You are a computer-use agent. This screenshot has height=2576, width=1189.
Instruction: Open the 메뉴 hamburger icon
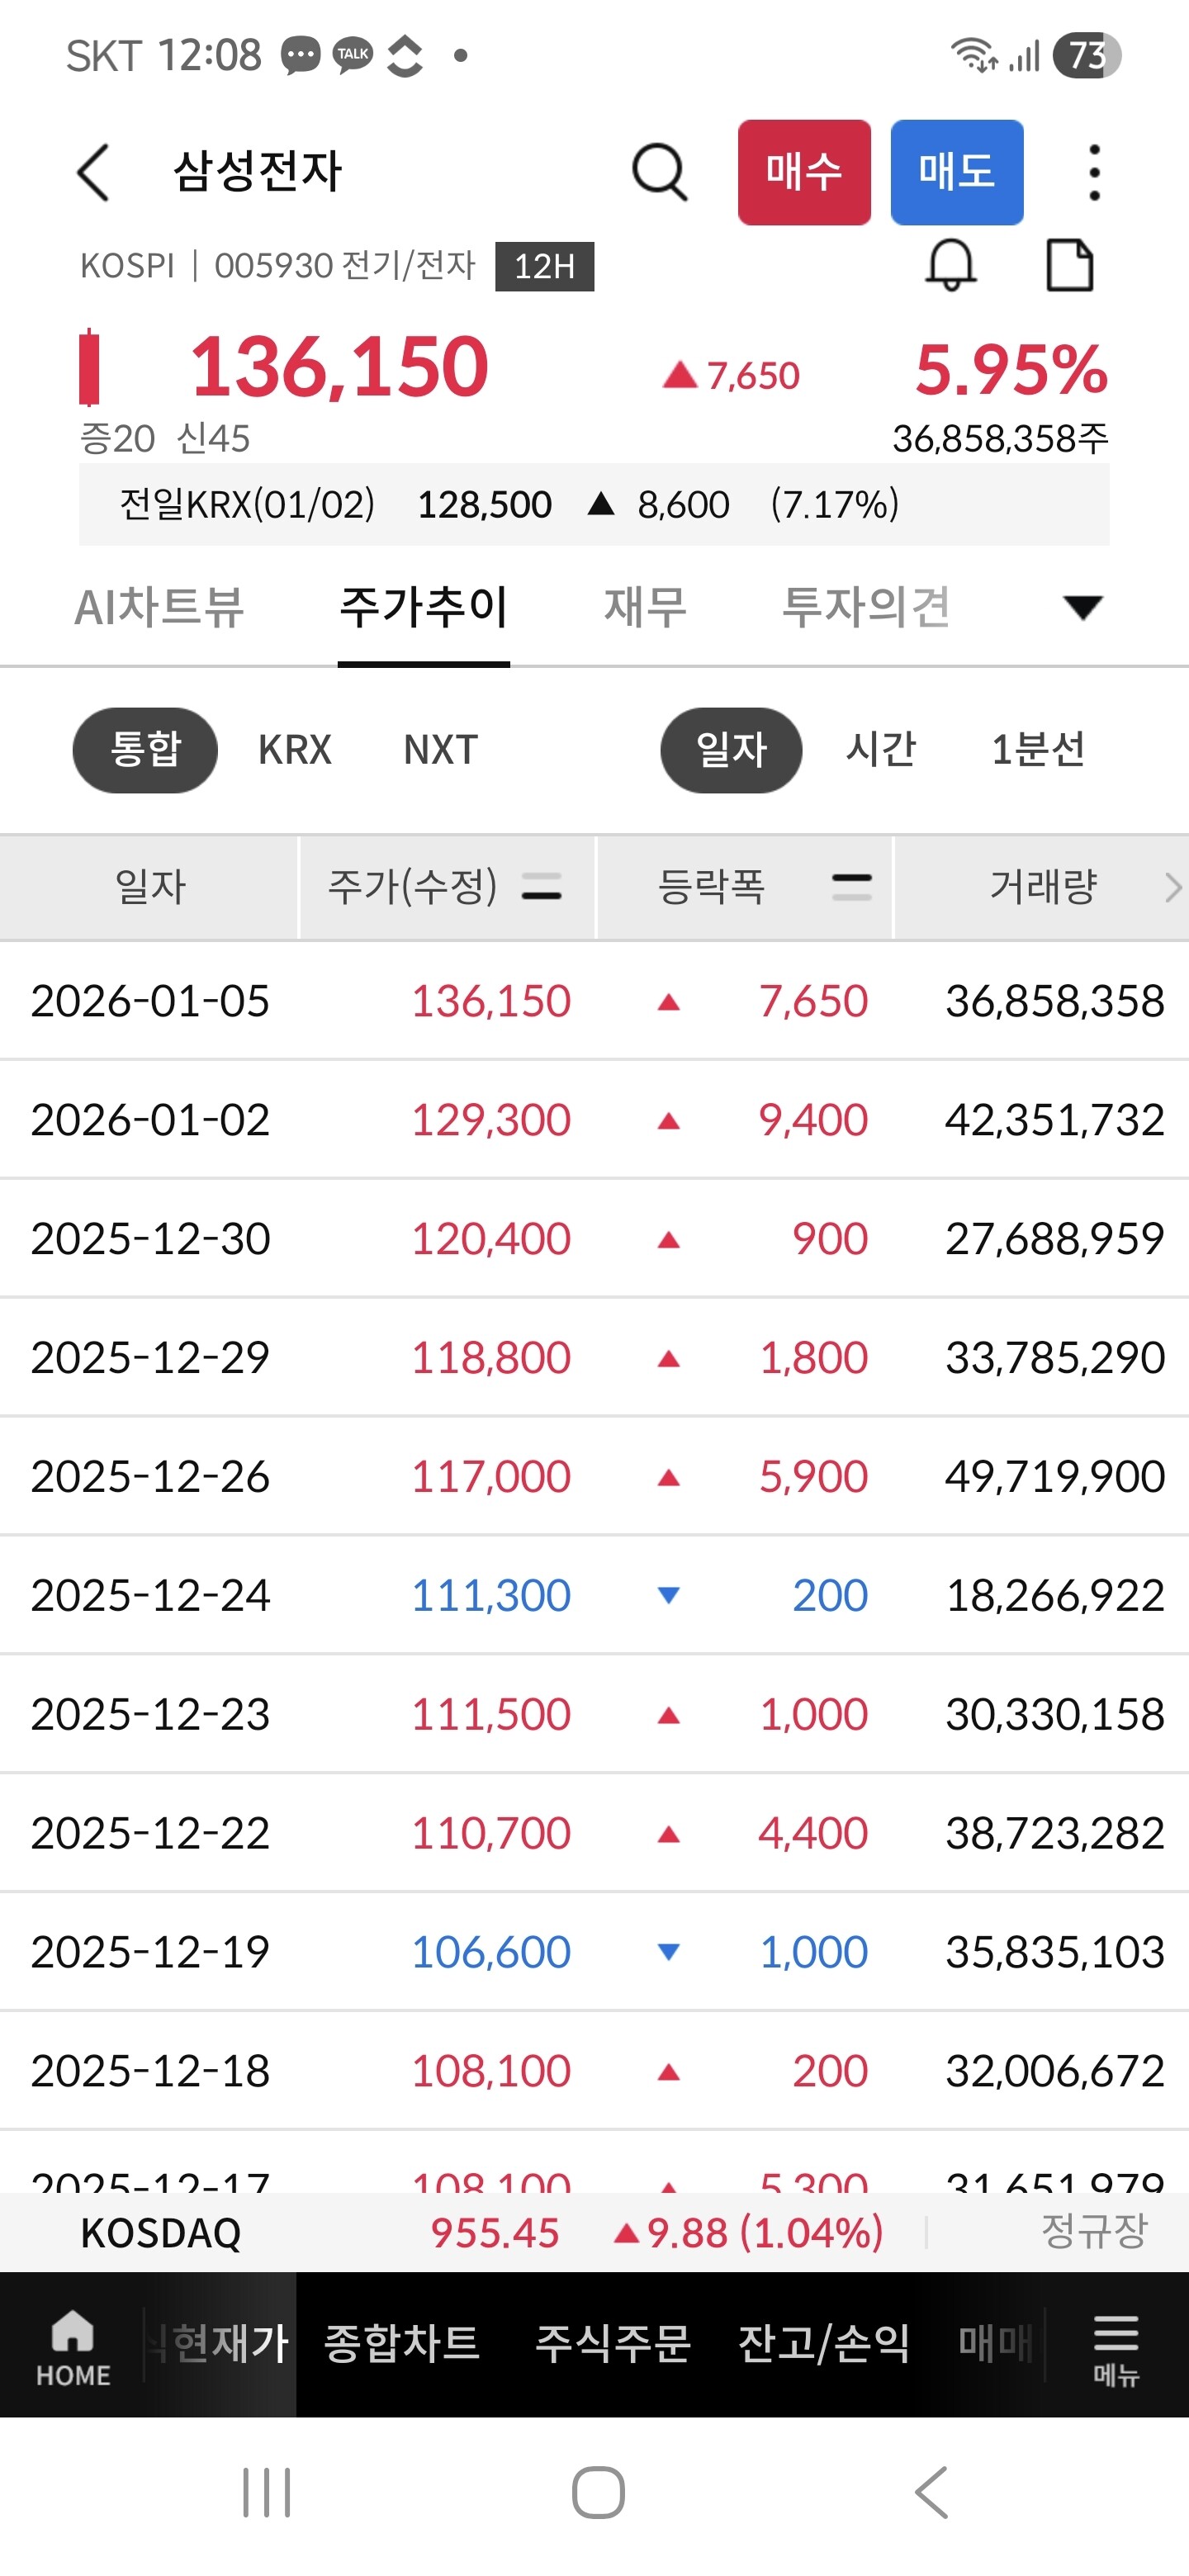pos(1115,2345)
